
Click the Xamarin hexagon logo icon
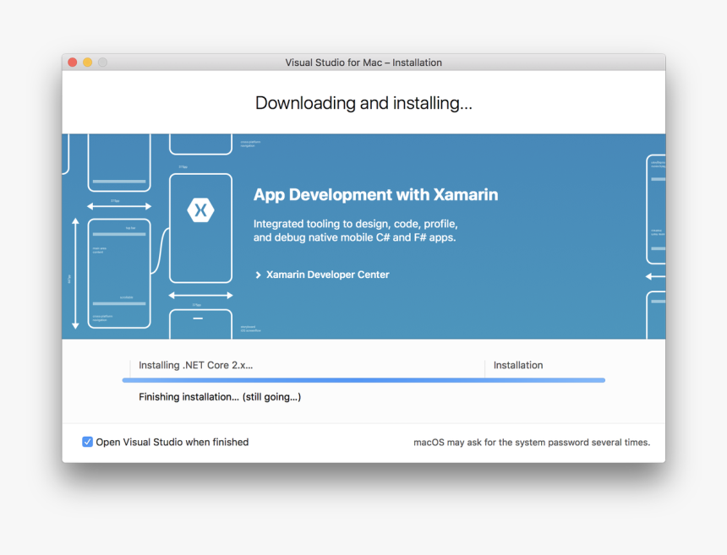[200, 210]
